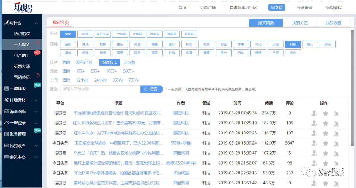The width and height of the screenshot is (356, 188).
Task: Click the 一键排版 sidebar icon
Action: point(7,88)
